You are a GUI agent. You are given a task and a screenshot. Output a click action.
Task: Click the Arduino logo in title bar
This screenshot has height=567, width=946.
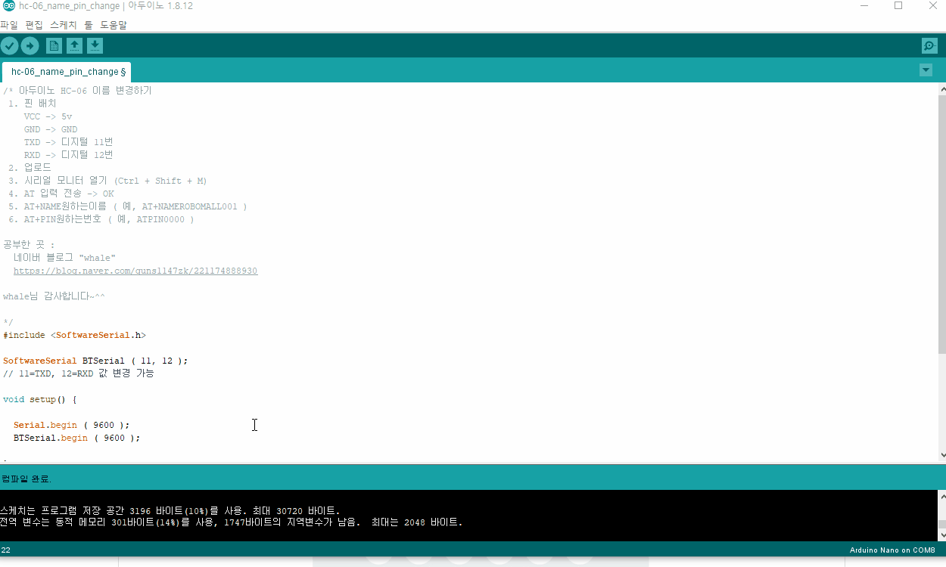click(x=8, y=6)
